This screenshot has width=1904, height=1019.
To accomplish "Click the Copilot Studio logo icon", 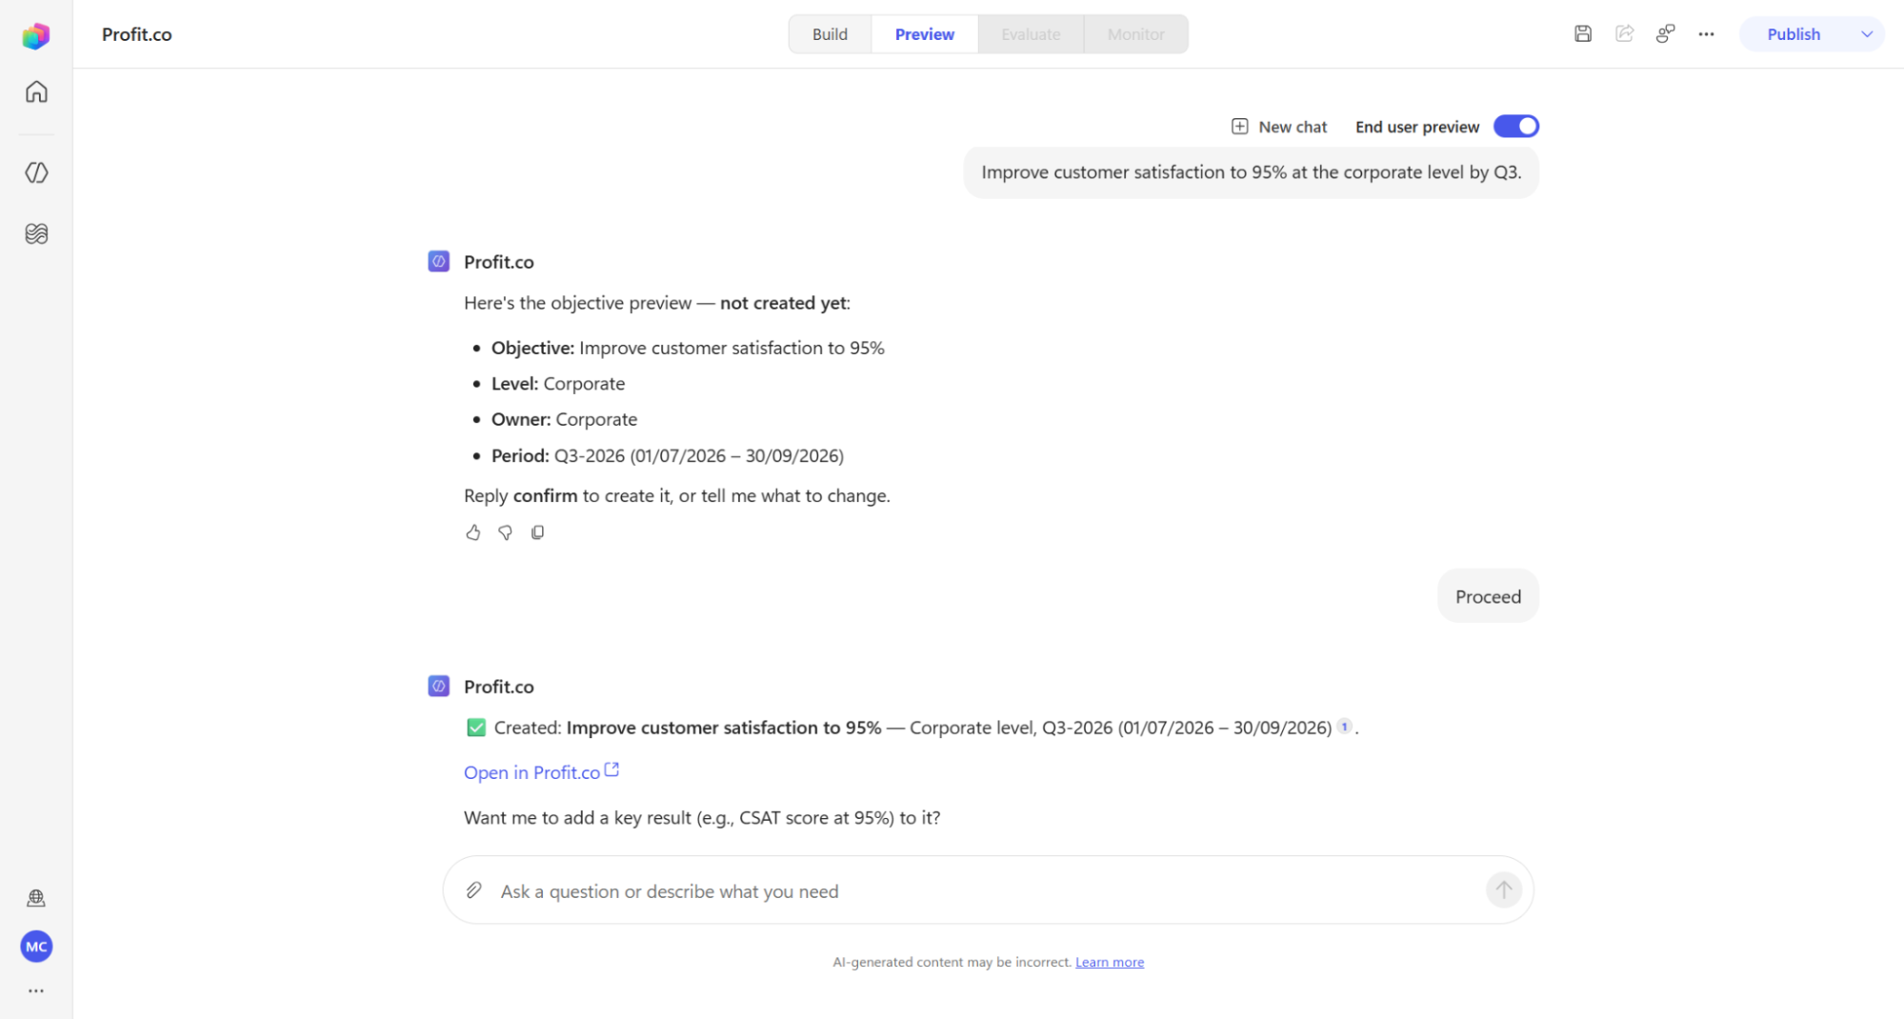I will tap(36, 35).
